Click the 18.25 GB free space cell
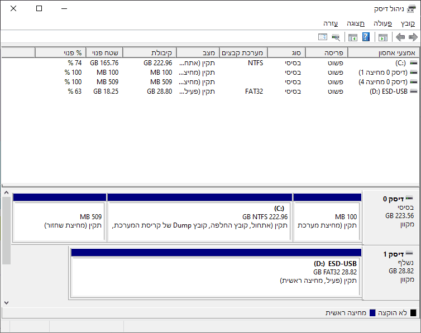The height and width of the screenshot is (333, 421). pos(106,91)
